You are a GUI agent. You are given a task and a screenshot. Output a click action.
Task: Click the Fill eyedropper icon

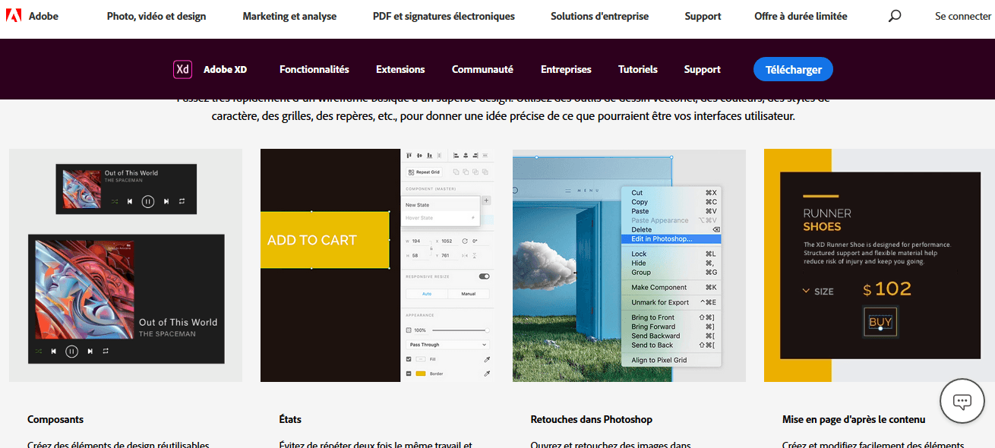click(487, 359)
